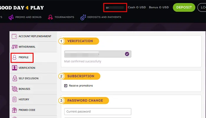206x118 pixels.
Task: Click the Bonuses icon in sidebar
Action: pos(14,89)
